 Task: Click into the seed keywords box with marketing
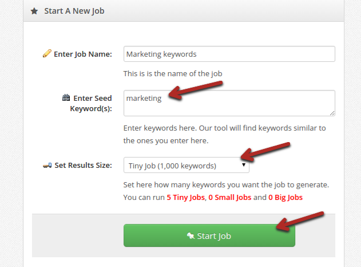(229, 103)
